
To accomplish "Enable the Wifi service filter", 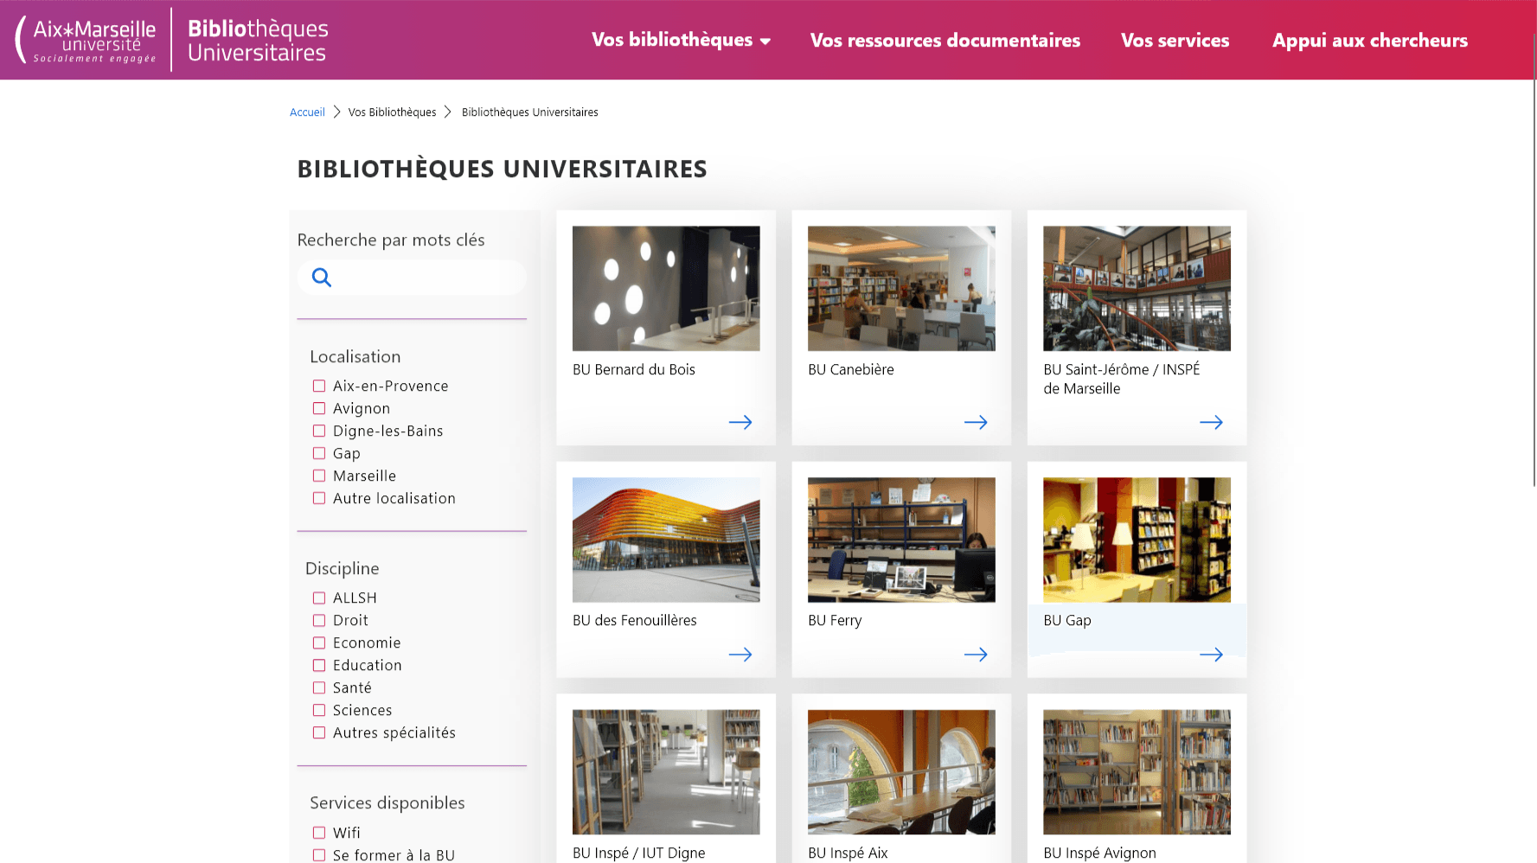I will [319, 833].
